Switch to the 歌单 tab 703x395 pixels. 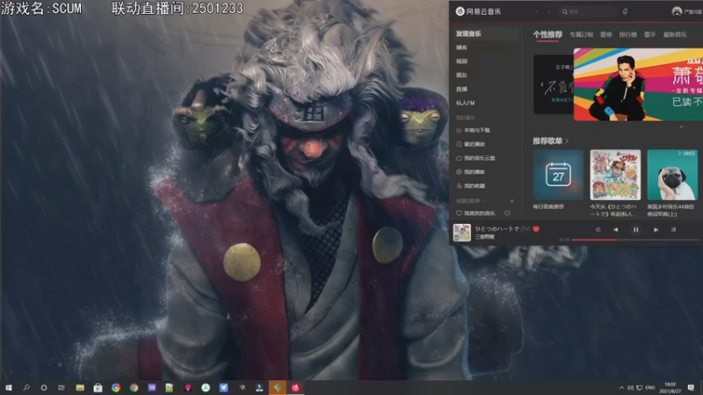point(606,34)
